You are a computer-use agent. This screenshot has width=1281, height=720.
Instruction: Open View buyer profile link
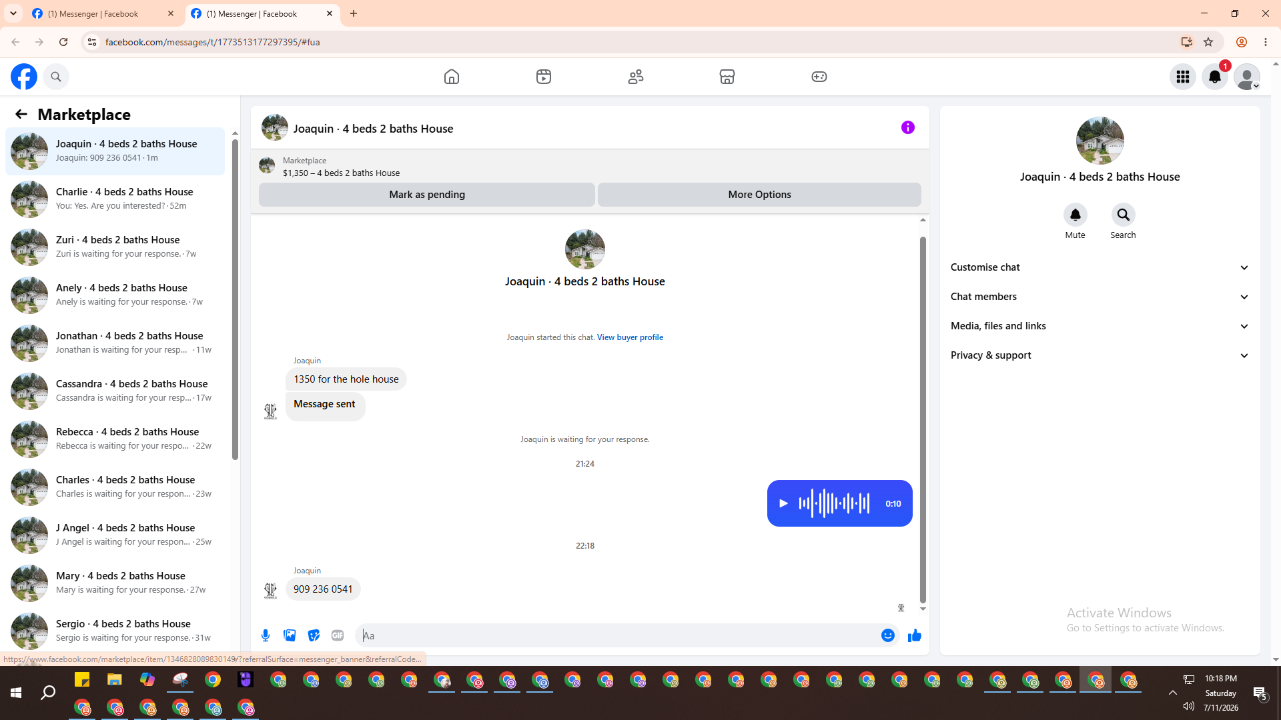[630, 337]
